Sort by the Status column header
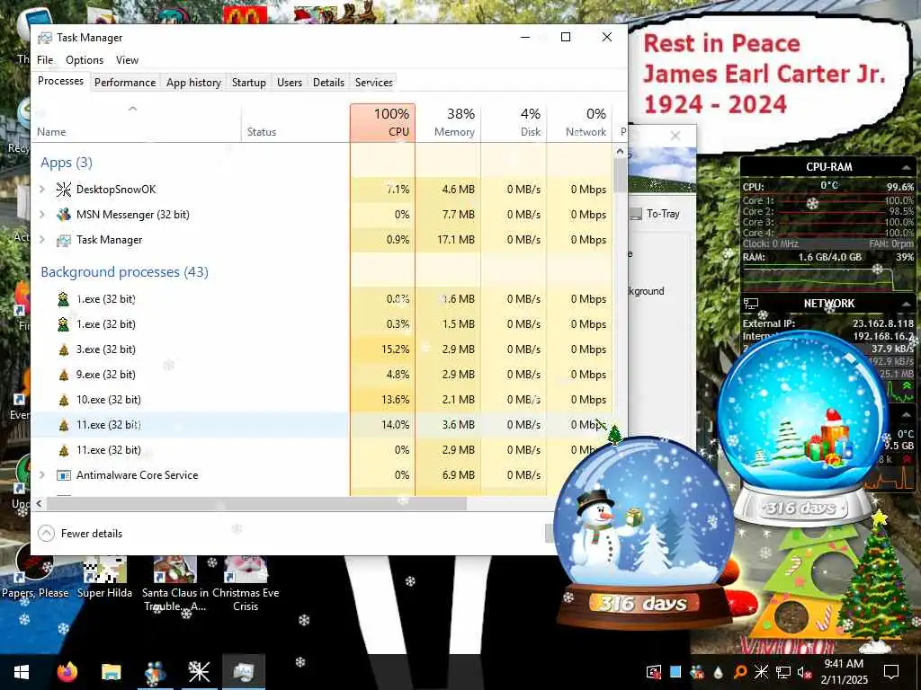The width and height of the screenshot is (921, 690). 295,122
